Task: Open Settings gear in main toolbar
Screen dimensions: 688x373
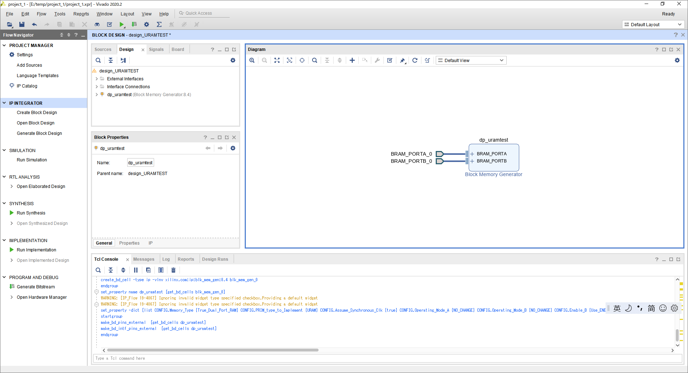Action: click(147, 24)
